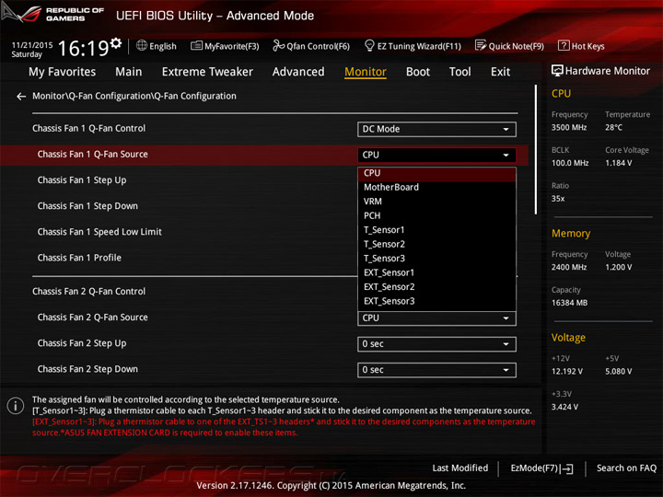Click CPU temperature value 28°C
The height and width of the screenshot is (497, 663).
pyautogui.click(x=613, y=128)
